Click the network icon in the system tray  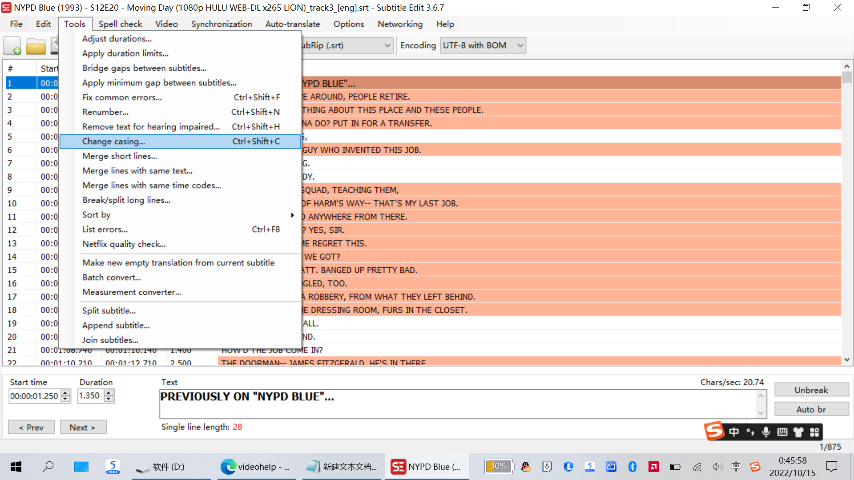(x=697, y=467)
